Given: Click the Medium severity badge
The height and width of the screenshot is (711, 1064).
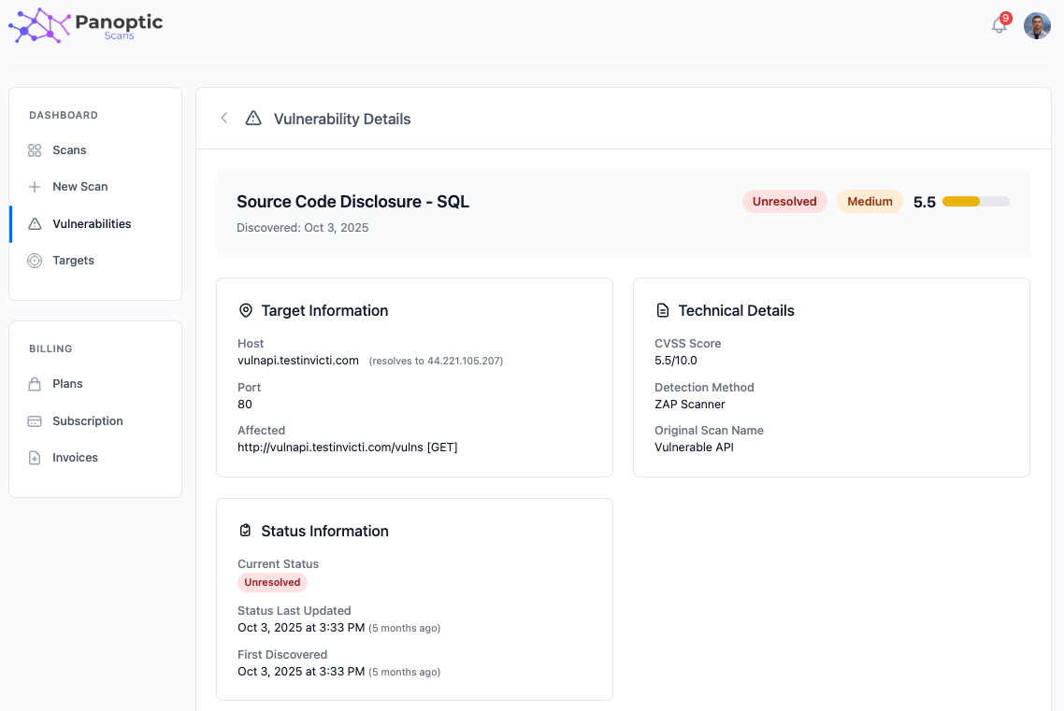Looking at the screenshot, I should (x=870, y=201).
